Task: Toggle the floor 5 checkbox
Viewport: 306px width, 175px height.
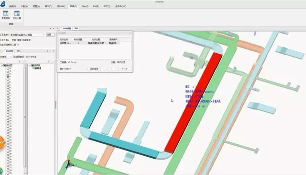Action: point(8,90)
